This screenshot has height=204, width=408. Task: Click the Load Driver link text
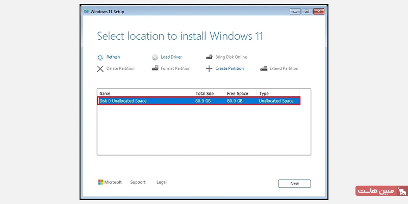pyautogui.click(x=171, y=57)
